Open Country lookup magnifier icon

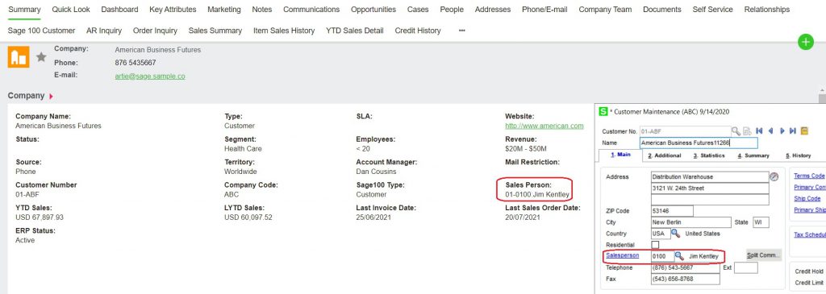[x=675, y=233]
